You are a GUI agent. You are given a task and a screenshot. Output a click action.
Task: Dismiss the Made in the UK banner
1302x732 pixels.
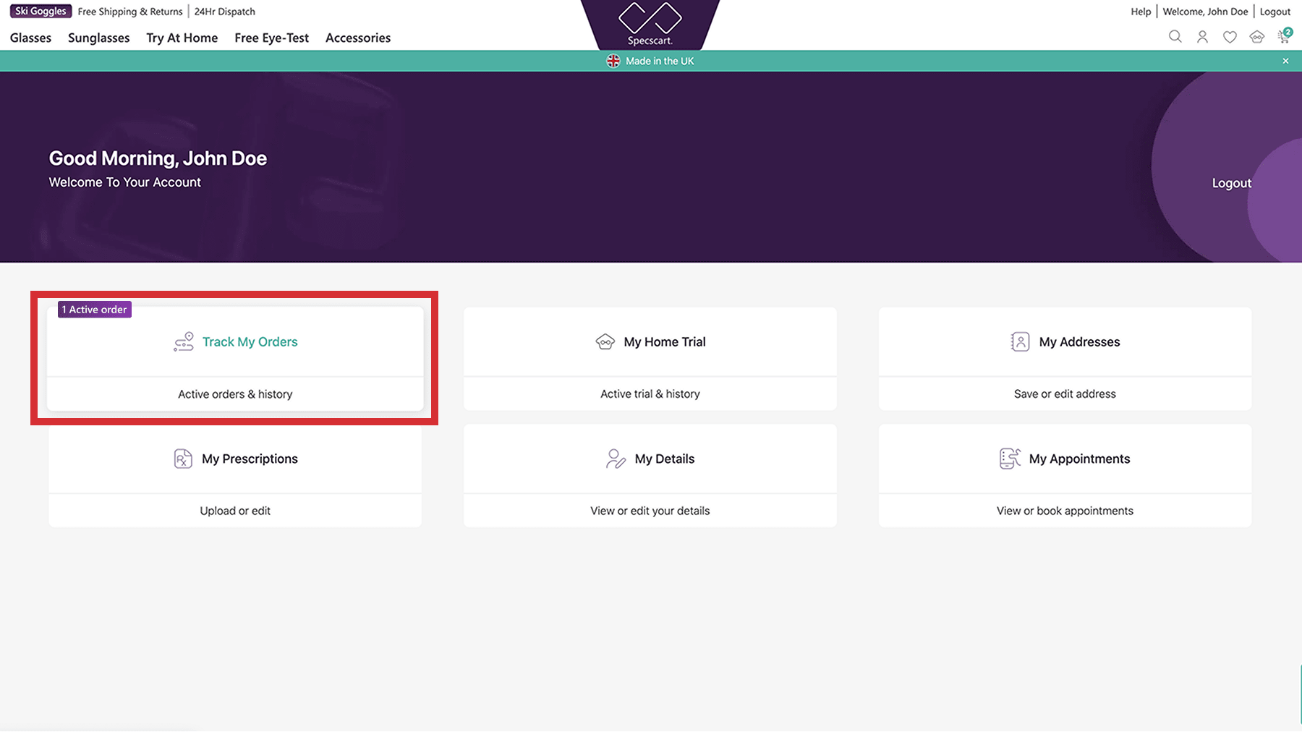coord(1285,61)
